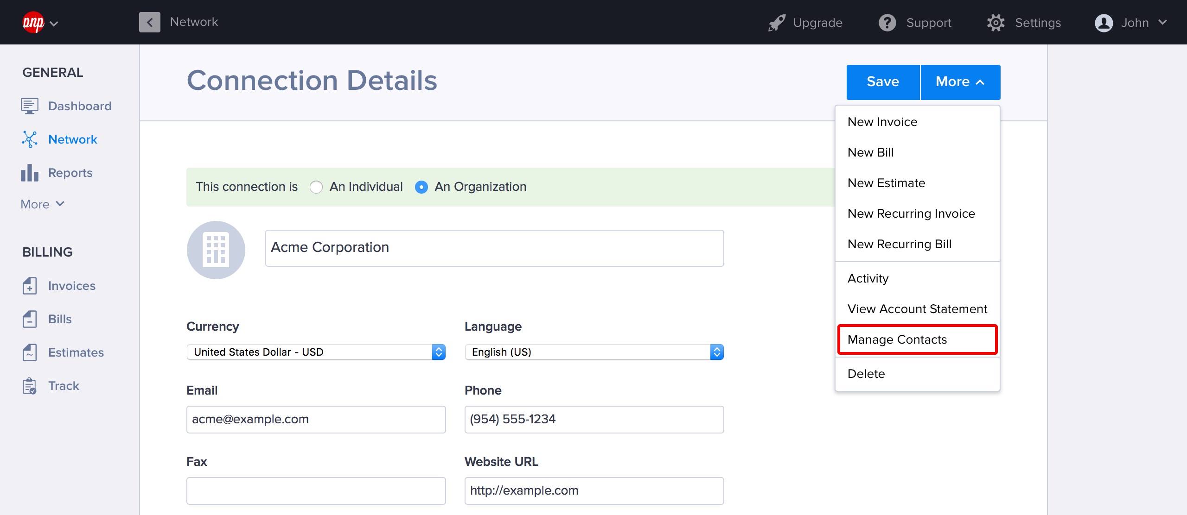
Task: Click inside the Fax input field
Action: (x=315, y=490)
